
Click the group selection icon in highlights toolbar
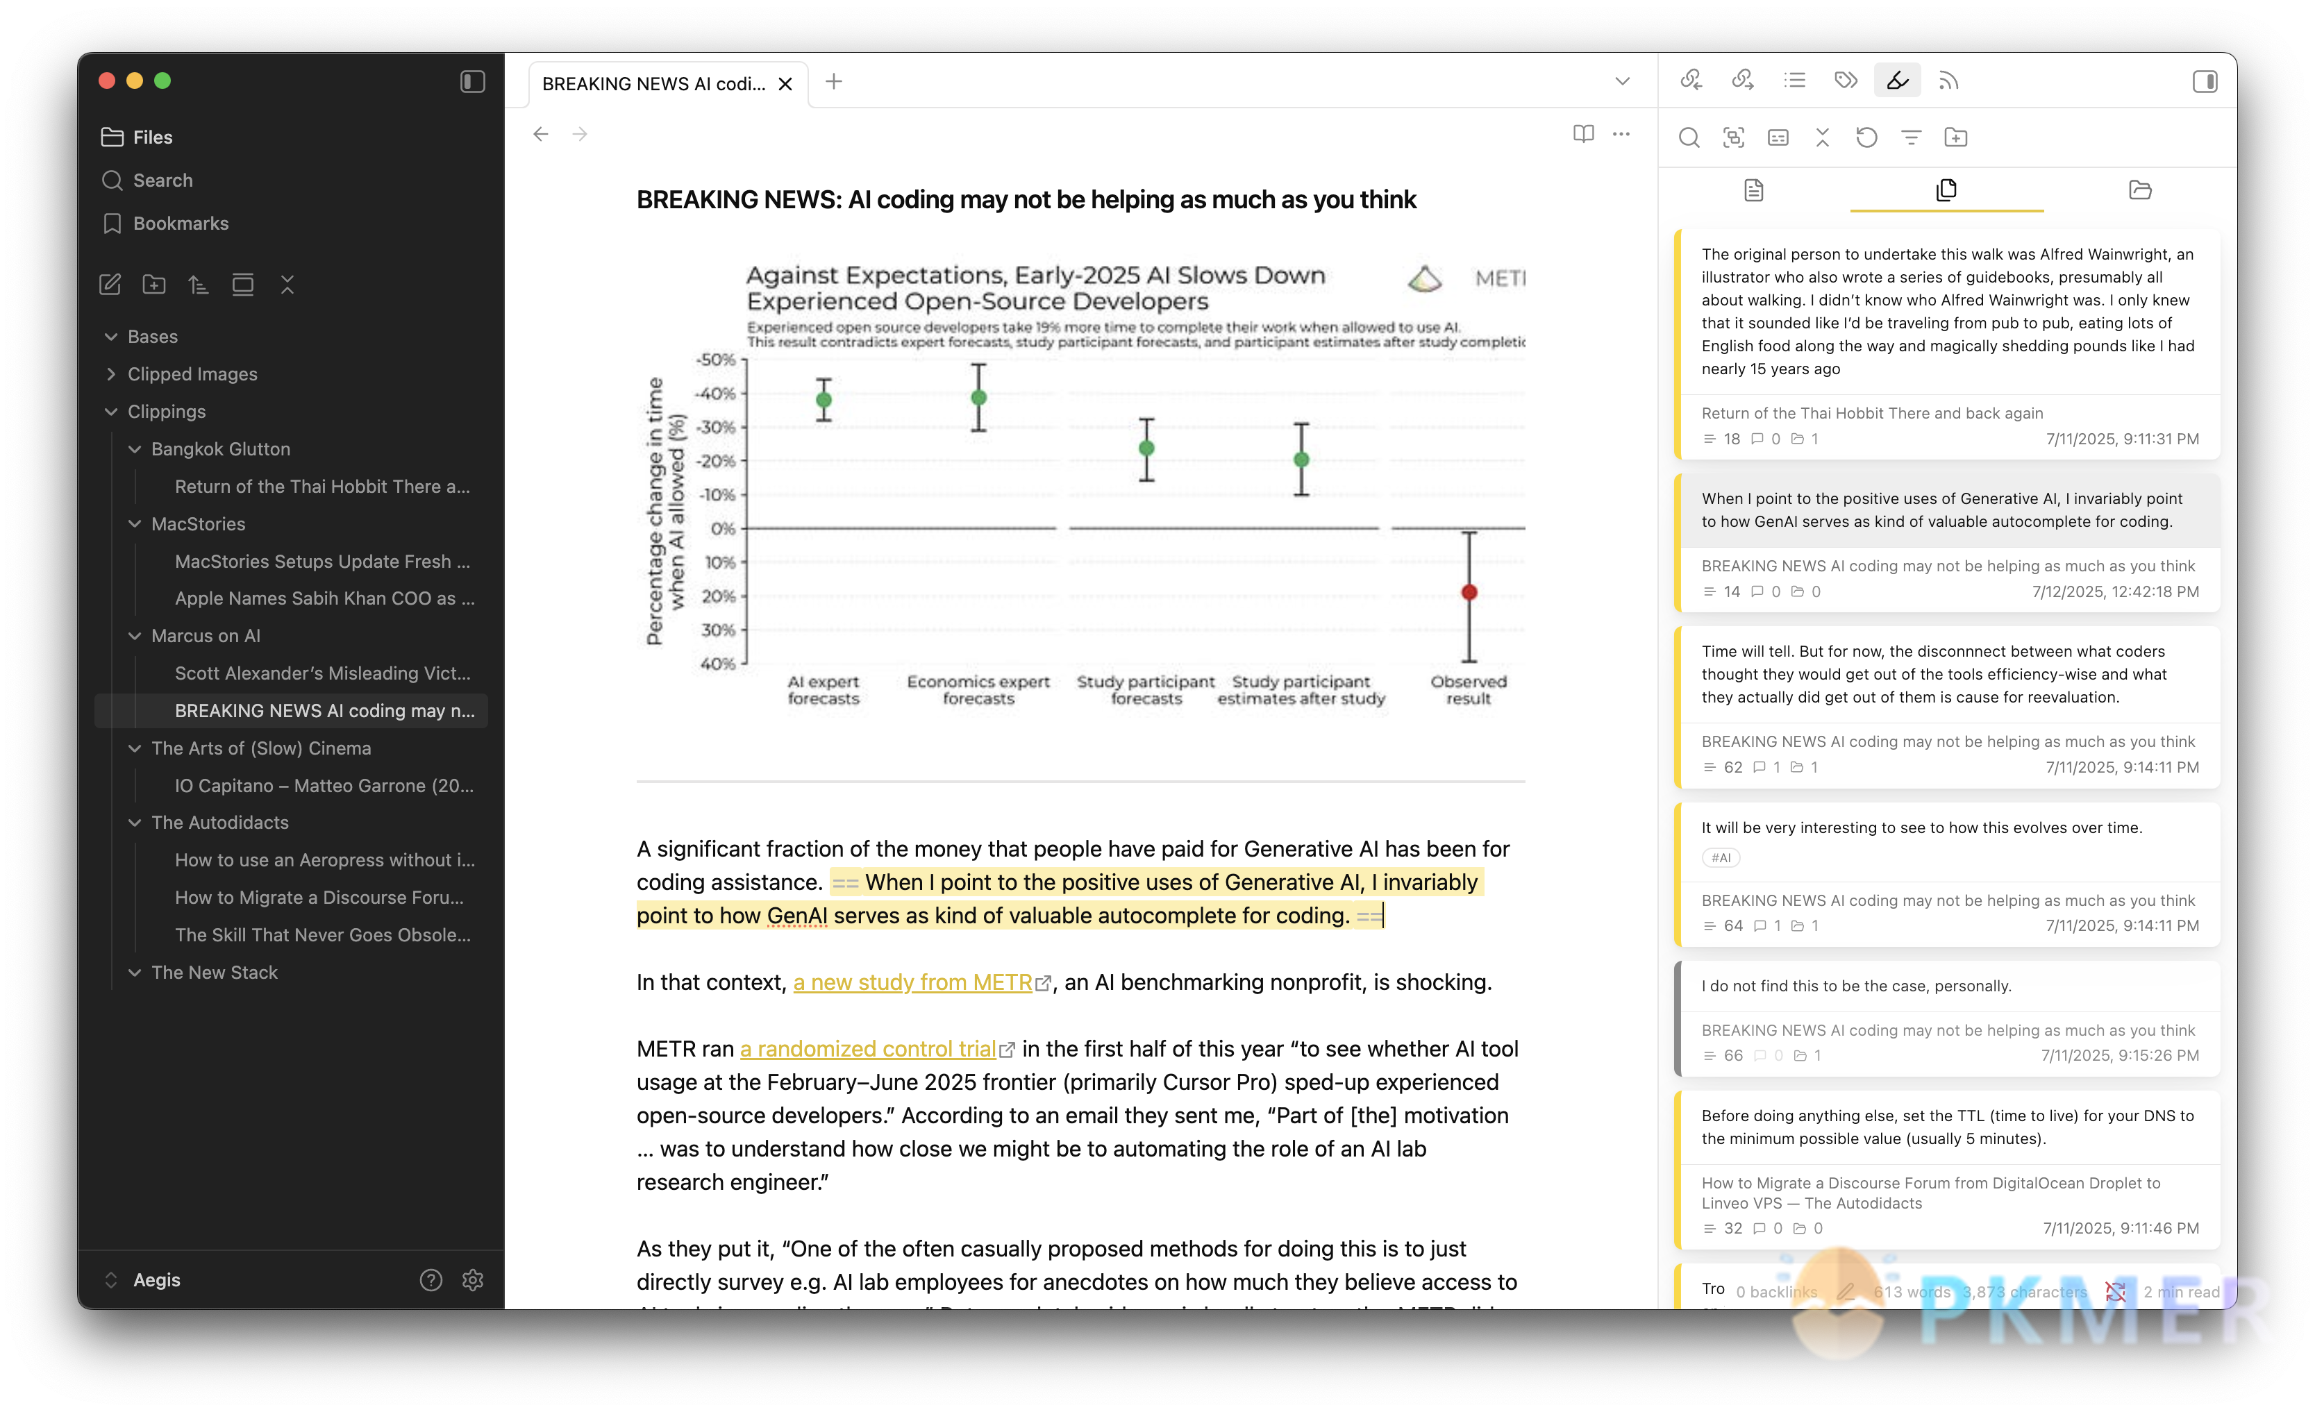coord(1733,138)
